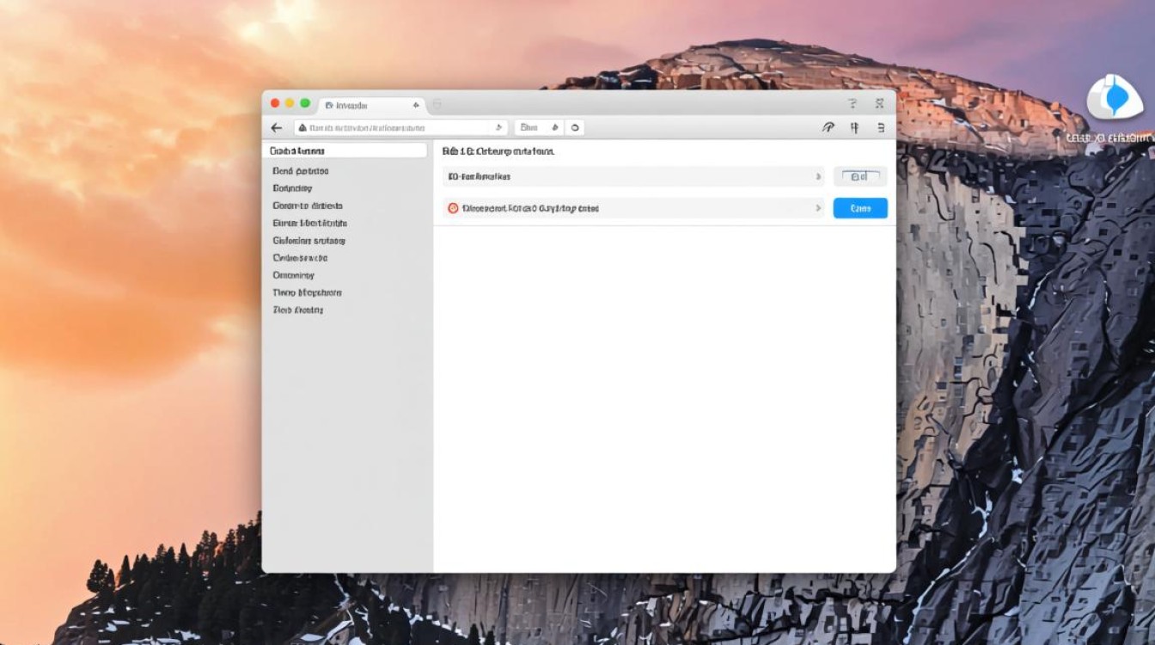Expand the second settings row using its chevron
Viewport: 1155px width, 645px height.
(x=817, y=208)
